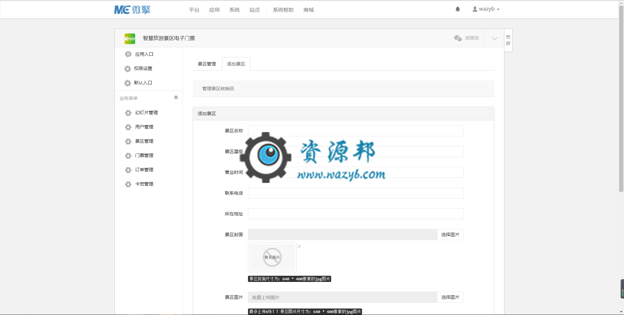
Task: Focus the 所在地址 input field
Action: [356, 214]
